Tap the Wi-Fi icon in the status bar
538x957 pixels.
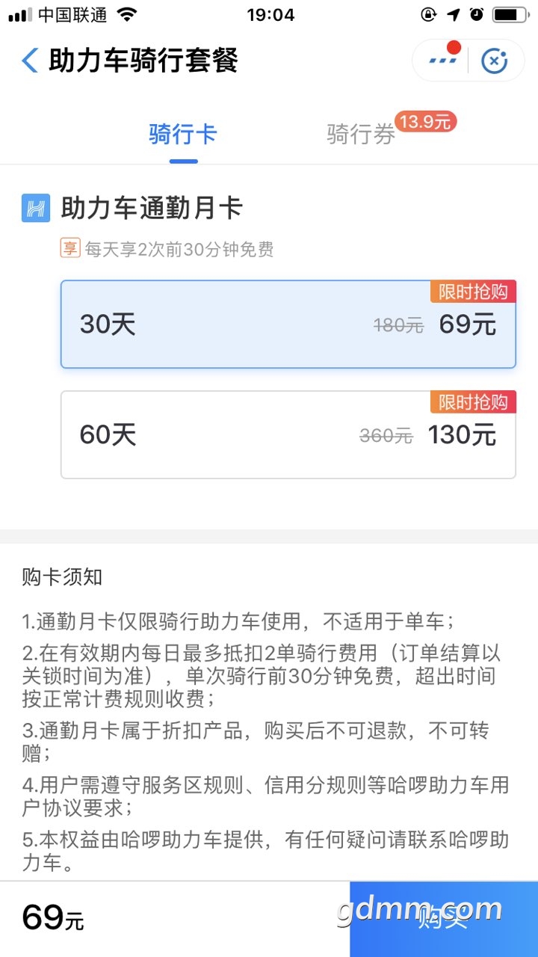127,14
